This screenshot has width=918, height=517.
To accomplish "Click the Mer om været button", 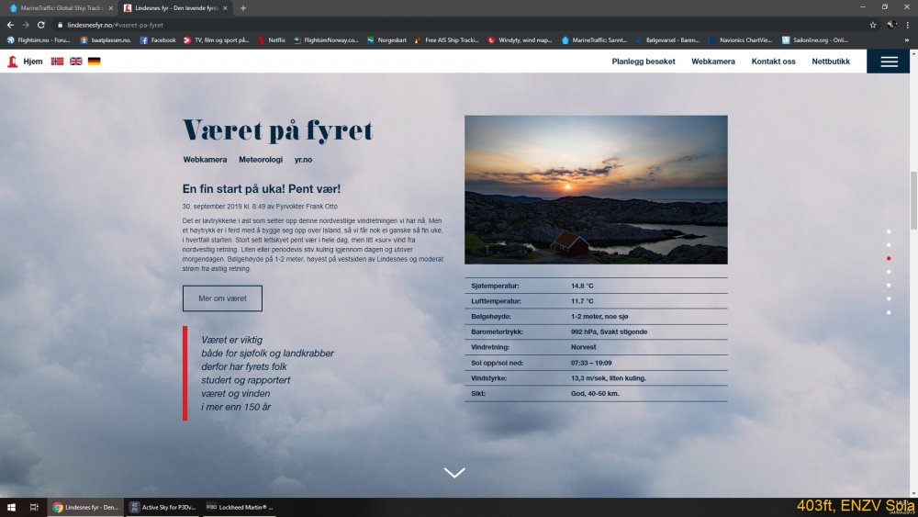I will click(x=222, y=298).
